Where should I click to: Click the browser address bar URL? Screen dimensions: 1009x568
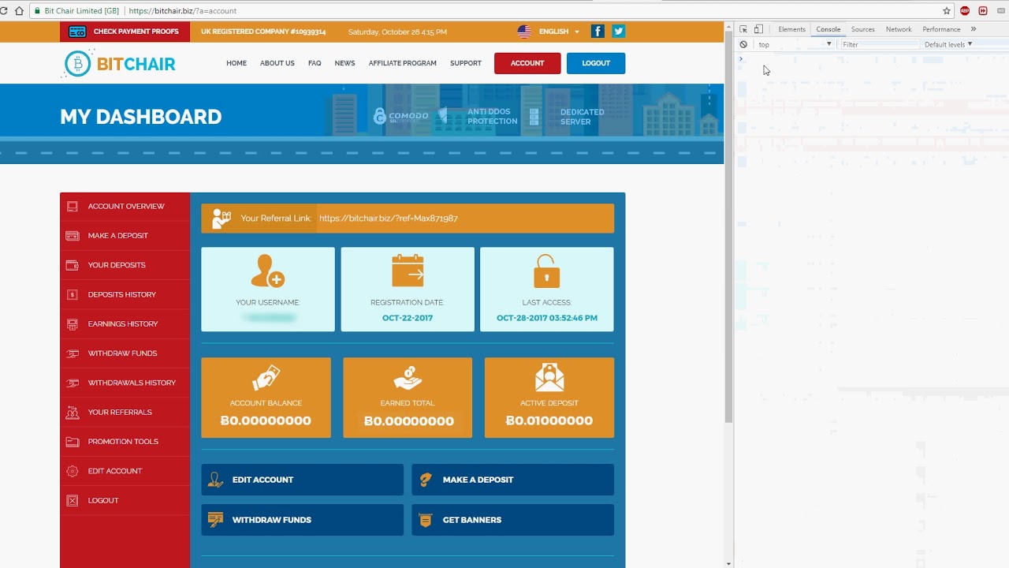pyautogui.click(x=182, y=11)
